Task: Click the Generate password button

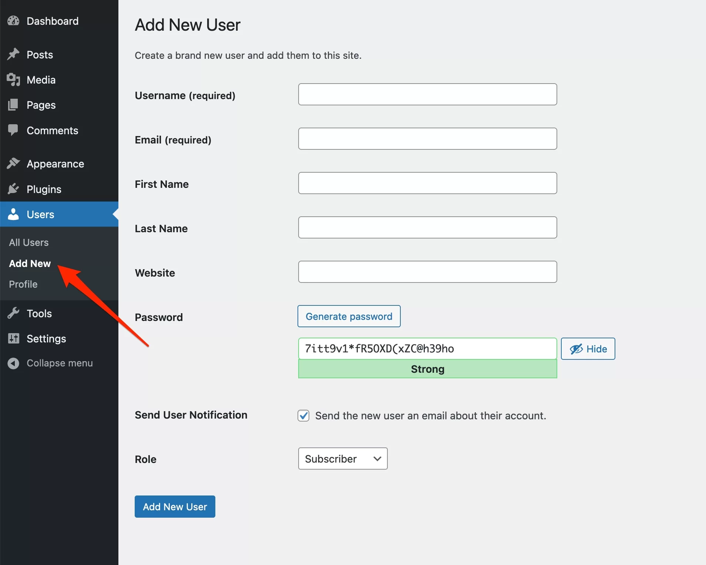Action: point(349,316)
